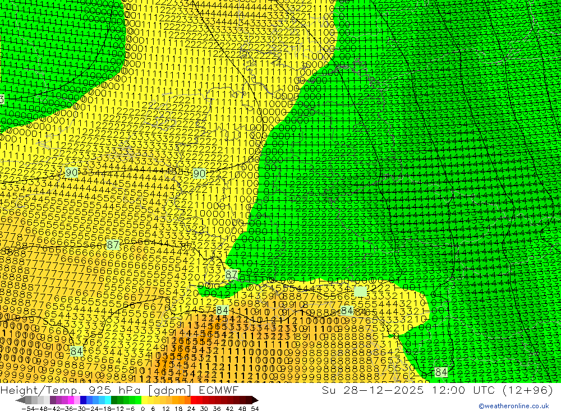This screenshot has height=411, width=561.
Task: Click the UTC label
Action: (485, 390)
